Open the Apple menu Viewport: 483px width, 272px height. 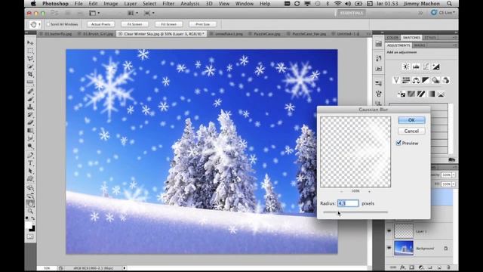pos(33,4)
